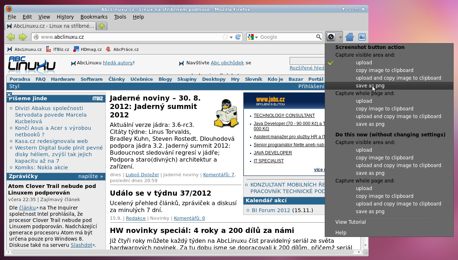Open the HDmag.cz bookmark

tap(87, 49)
